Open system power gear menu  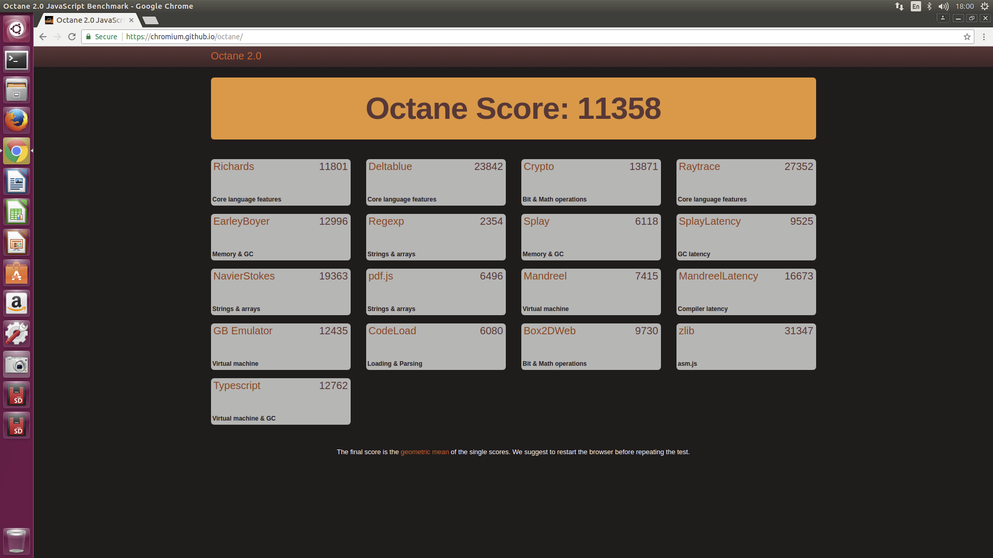(985, 6)
